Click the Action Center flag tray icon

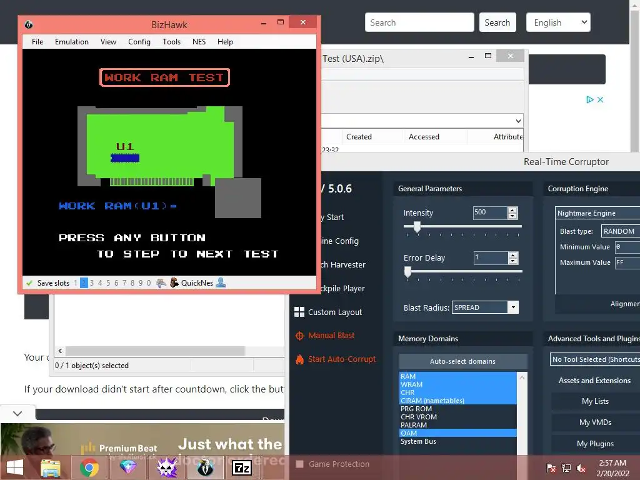(x=551, y=467)
